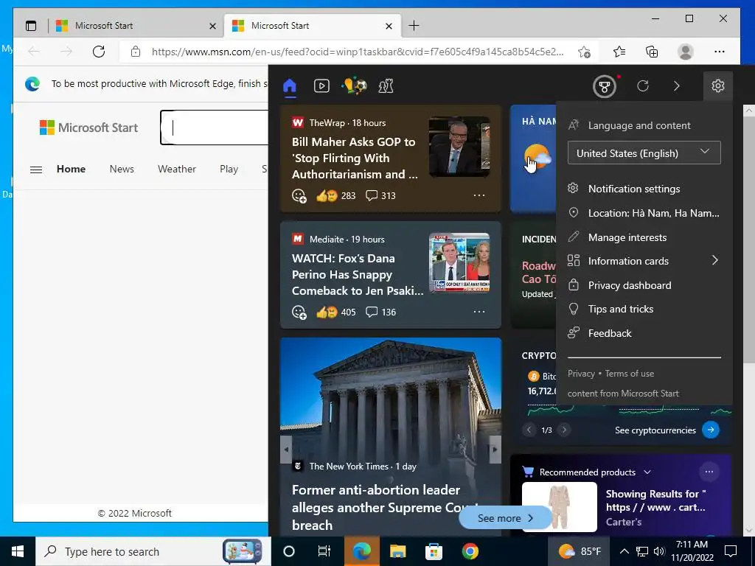
Task: Open Recommended products card options
Action: pyautogui.click(x=709, y=472)
